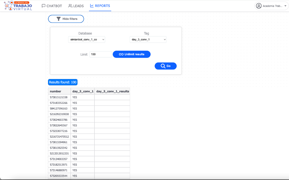Screen dimensions: 289x180
Task: Click the Hide filters button
Action: 66,19
